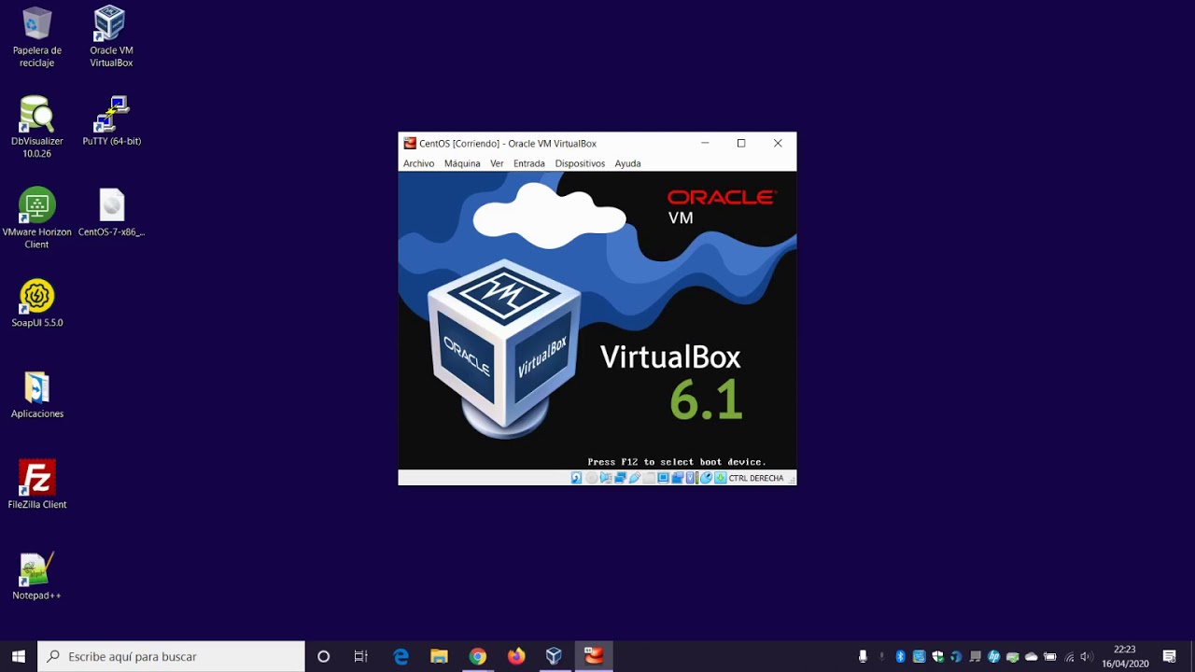Select the PuTTY (64-bit) desktop shortcut

click(x=111, y=121)
